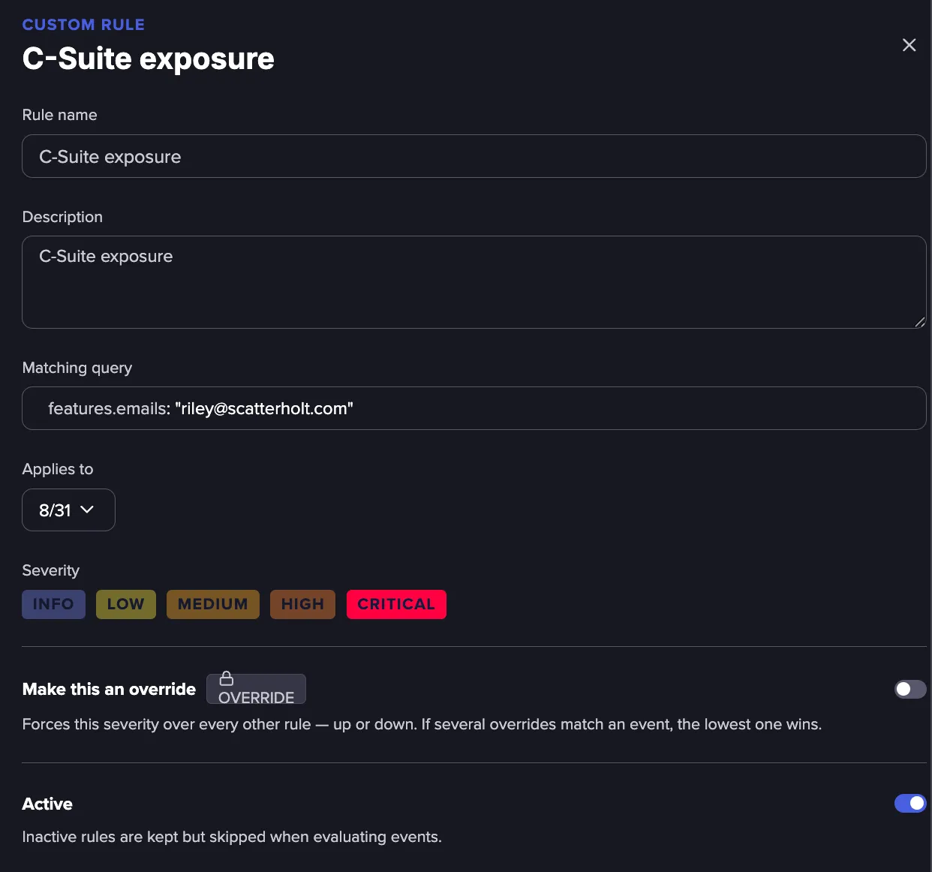Click the Severity label
The height and width of the screenshot is (872, 932).
point(50,570)
